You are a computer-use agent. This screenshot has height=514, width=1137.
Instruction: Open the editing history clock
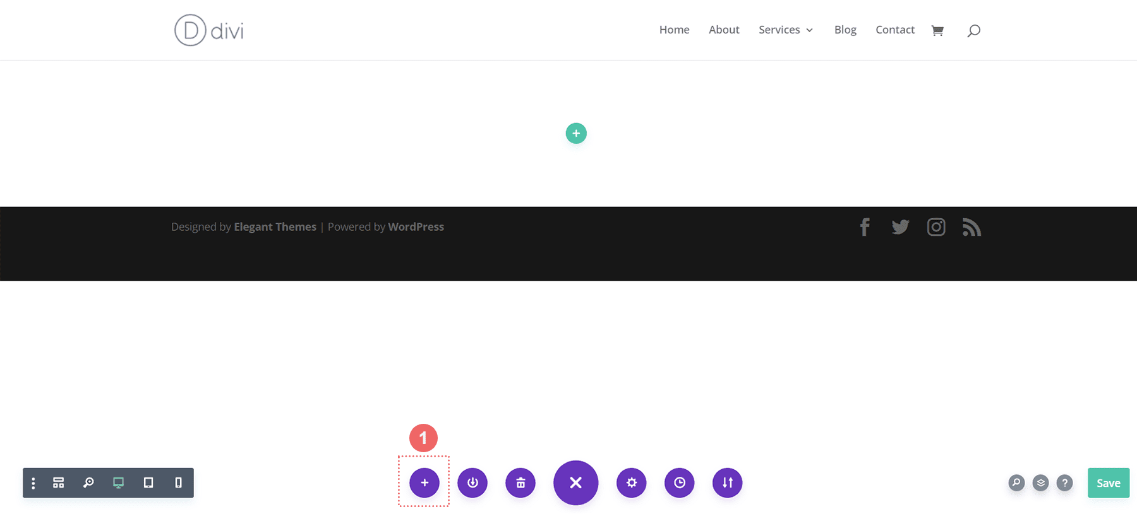(x=680, y=482)
